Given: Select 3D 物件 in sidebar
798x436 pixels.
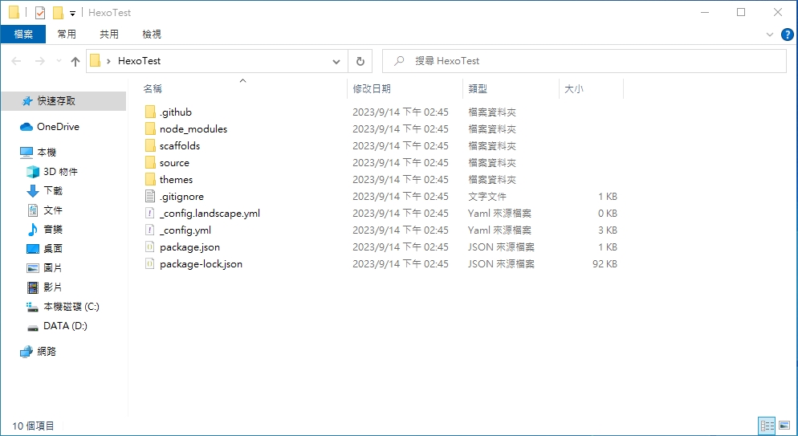Looking at the screenshot, I should click(52, 172).
